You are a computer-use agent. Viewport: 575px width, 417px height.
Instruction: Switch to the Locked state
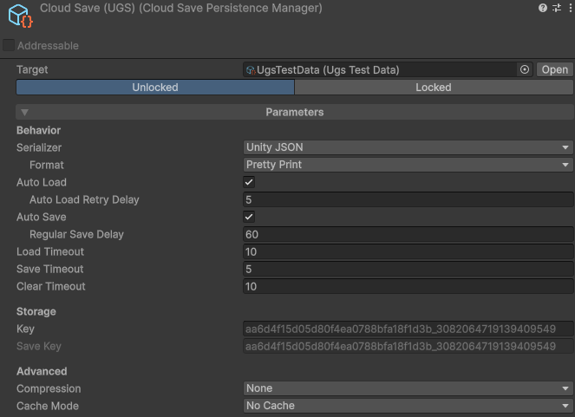tap(434, 88)
